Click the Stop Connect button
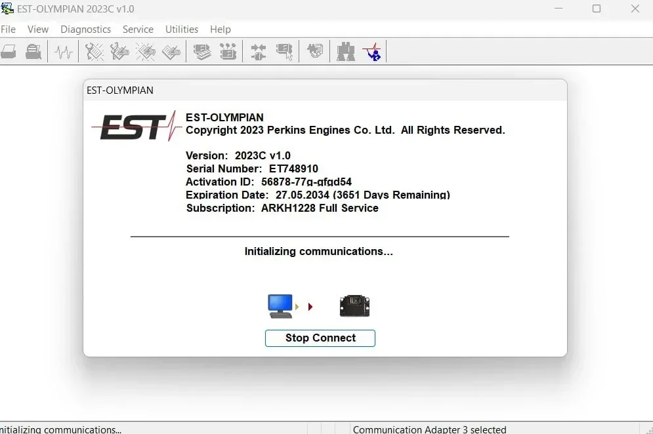Screen dimensions: 653x434 point(320,338)
